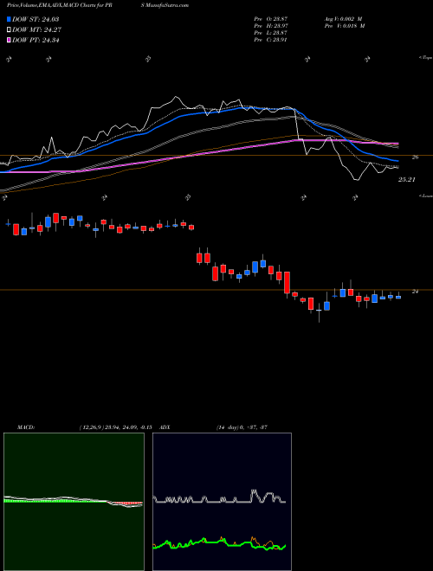
Task: Click the '<Lows' marker label
Action: pyautogui.click(x=425, y=196)
